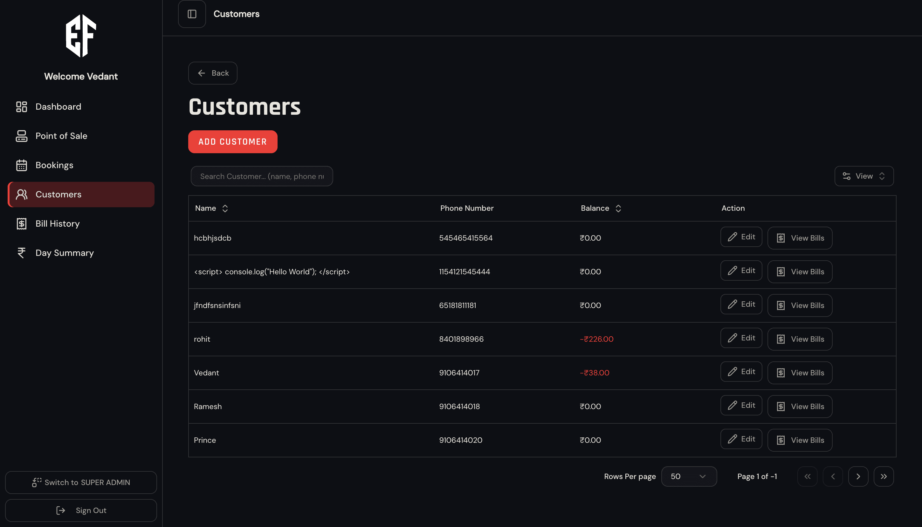Click Vedant's balance -₹38.00
The image size is (922, 527).
pyautogui.click(x=595, y=373)
